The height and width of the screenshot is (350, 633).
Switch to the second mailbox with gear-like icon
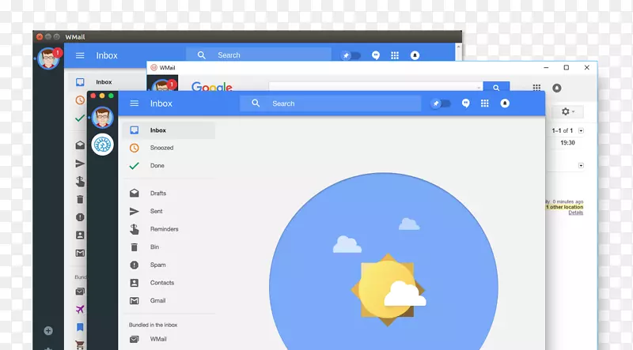[103, 145]
